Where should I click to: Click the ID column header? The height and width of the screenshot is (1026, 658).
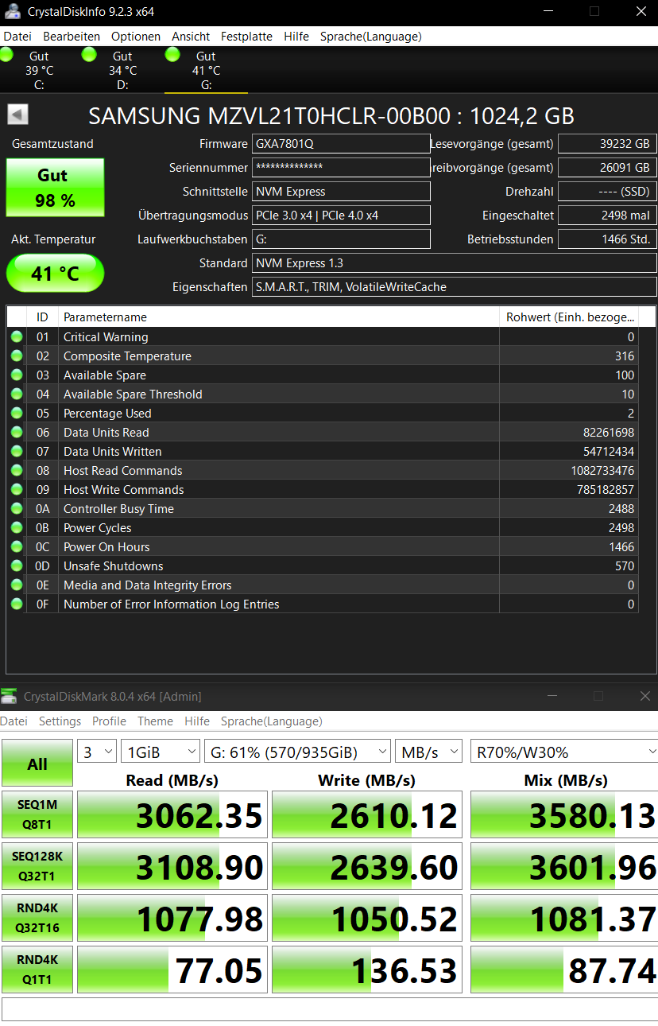pyautogui.click(x=42, y=317)
